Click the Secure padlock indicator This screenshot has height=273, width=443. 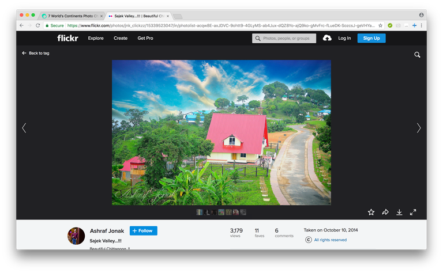(55, 25)
